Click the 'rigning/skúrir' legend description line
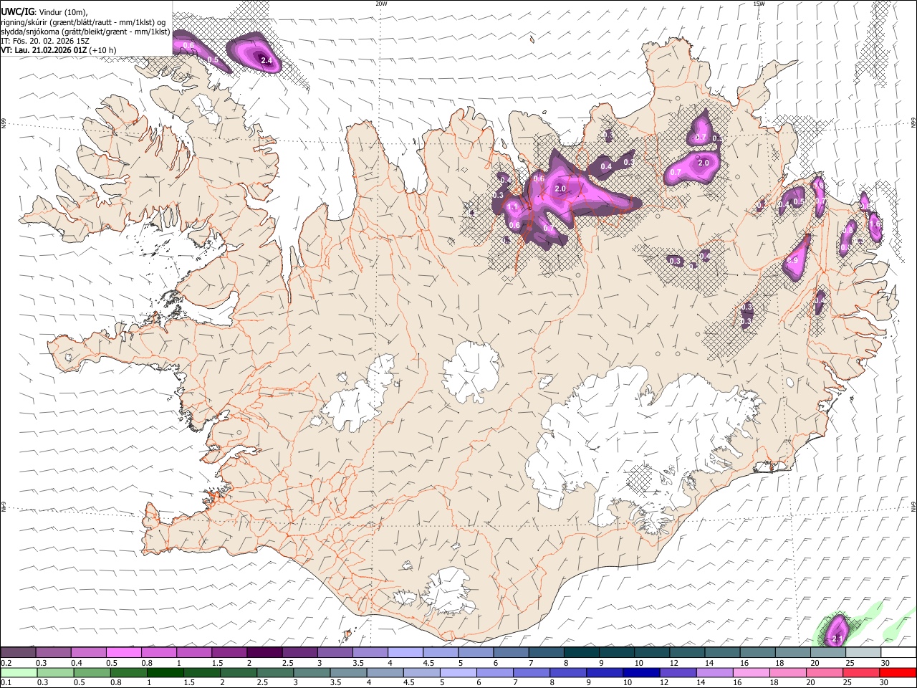The image size is (917, 688). click(x=83, y=21)
